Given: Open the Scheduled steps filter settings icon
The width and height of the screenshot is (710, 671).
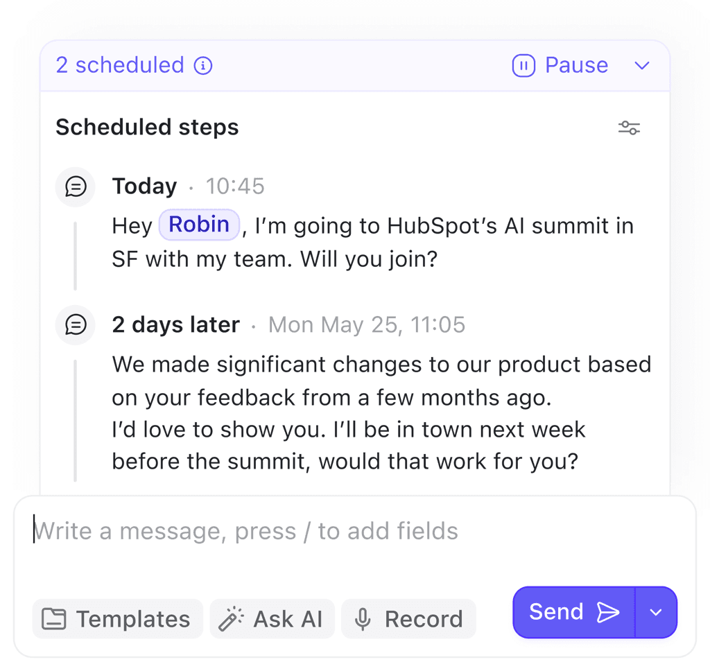Looking at the screenshot, I should (x=630, y=128).
